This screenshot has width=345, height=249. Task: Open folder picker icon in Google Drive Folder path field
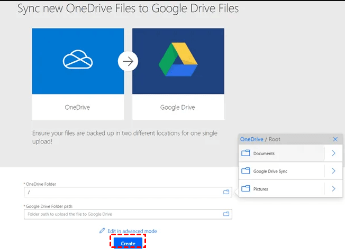pos(226,214)
